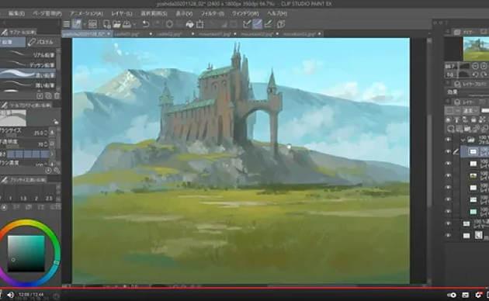Collapse the layer folder with the chevron
The height and width of the screenshot is (301, 489).
tap(463, 140)
